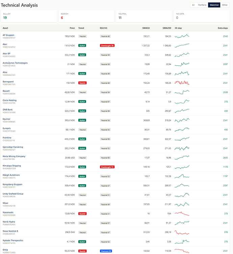
Task: Select the Portfolio filter tab
Action: coord(202,5)
